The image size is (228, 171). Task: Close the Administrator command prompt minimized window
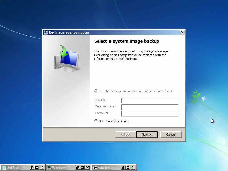click(133, 168)
